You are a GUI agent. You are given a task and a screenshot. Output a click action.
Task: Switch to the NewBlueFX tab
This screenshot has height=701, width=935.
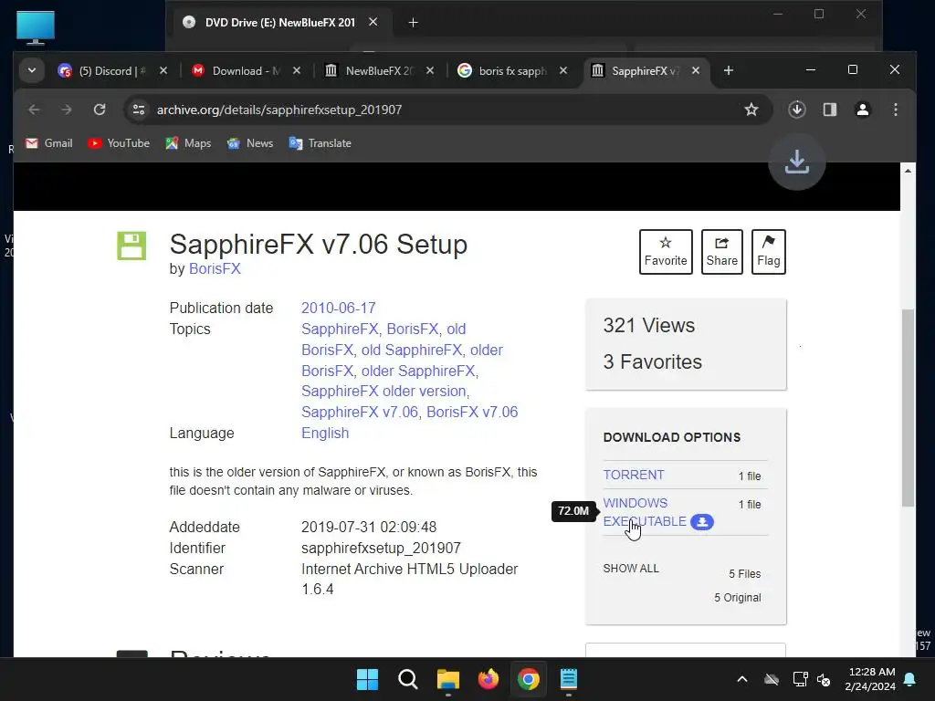tap(369, 71)
